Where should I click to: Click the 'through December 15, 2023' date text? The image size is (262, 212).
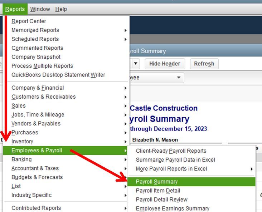coord(169,129)
